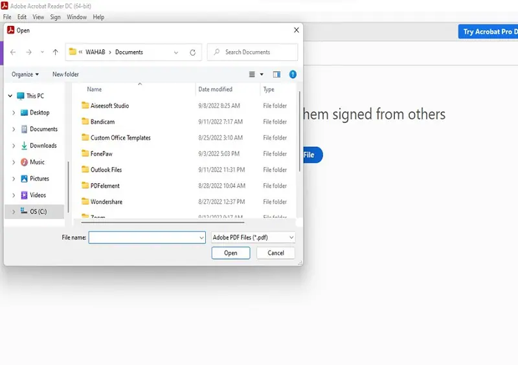518x365 pixels.
Task: Open dialog help icon
Action: (x=293, y=74)
